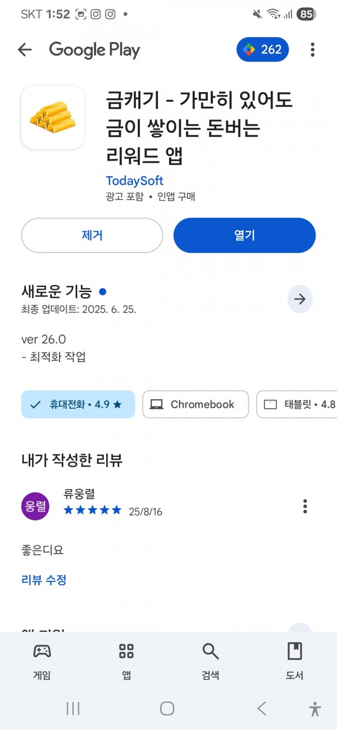
Task: Open review options three-dot menu
Action: pos(305,507)
